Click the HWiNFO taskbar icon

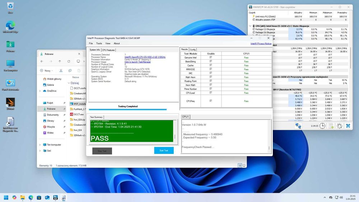click(x=55, y=197)
